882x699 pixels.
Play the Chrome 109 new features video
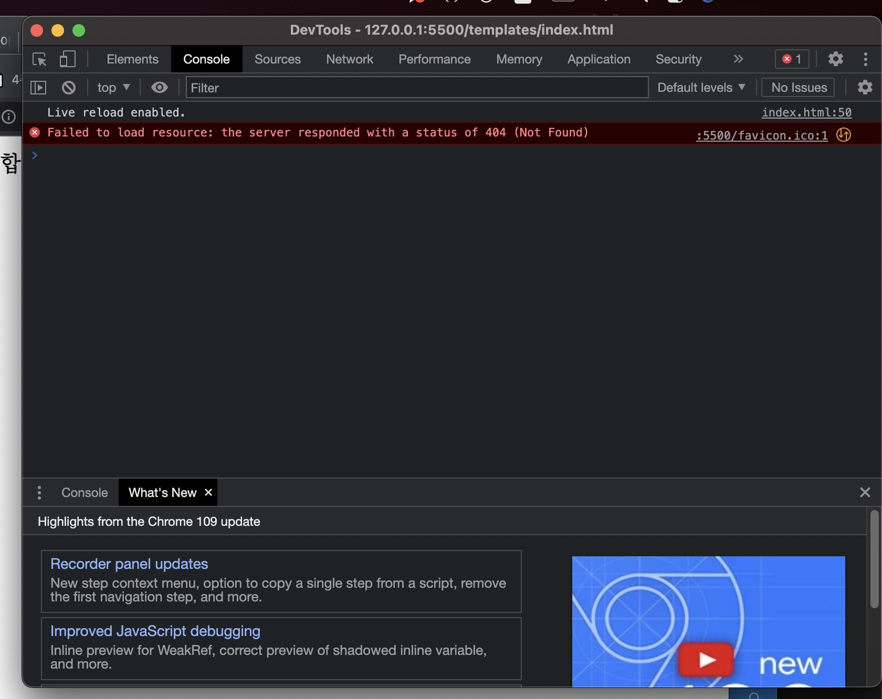pos(707,659)
